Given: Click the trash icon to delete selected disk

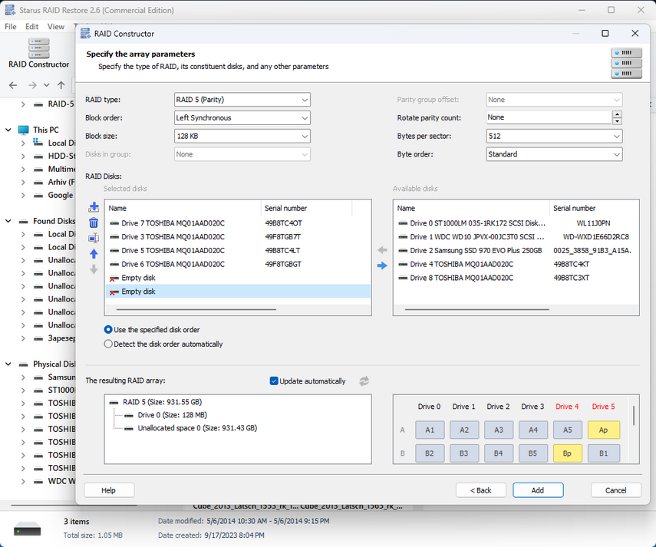Looking at the screenshot, I should [x=94, y=222].
